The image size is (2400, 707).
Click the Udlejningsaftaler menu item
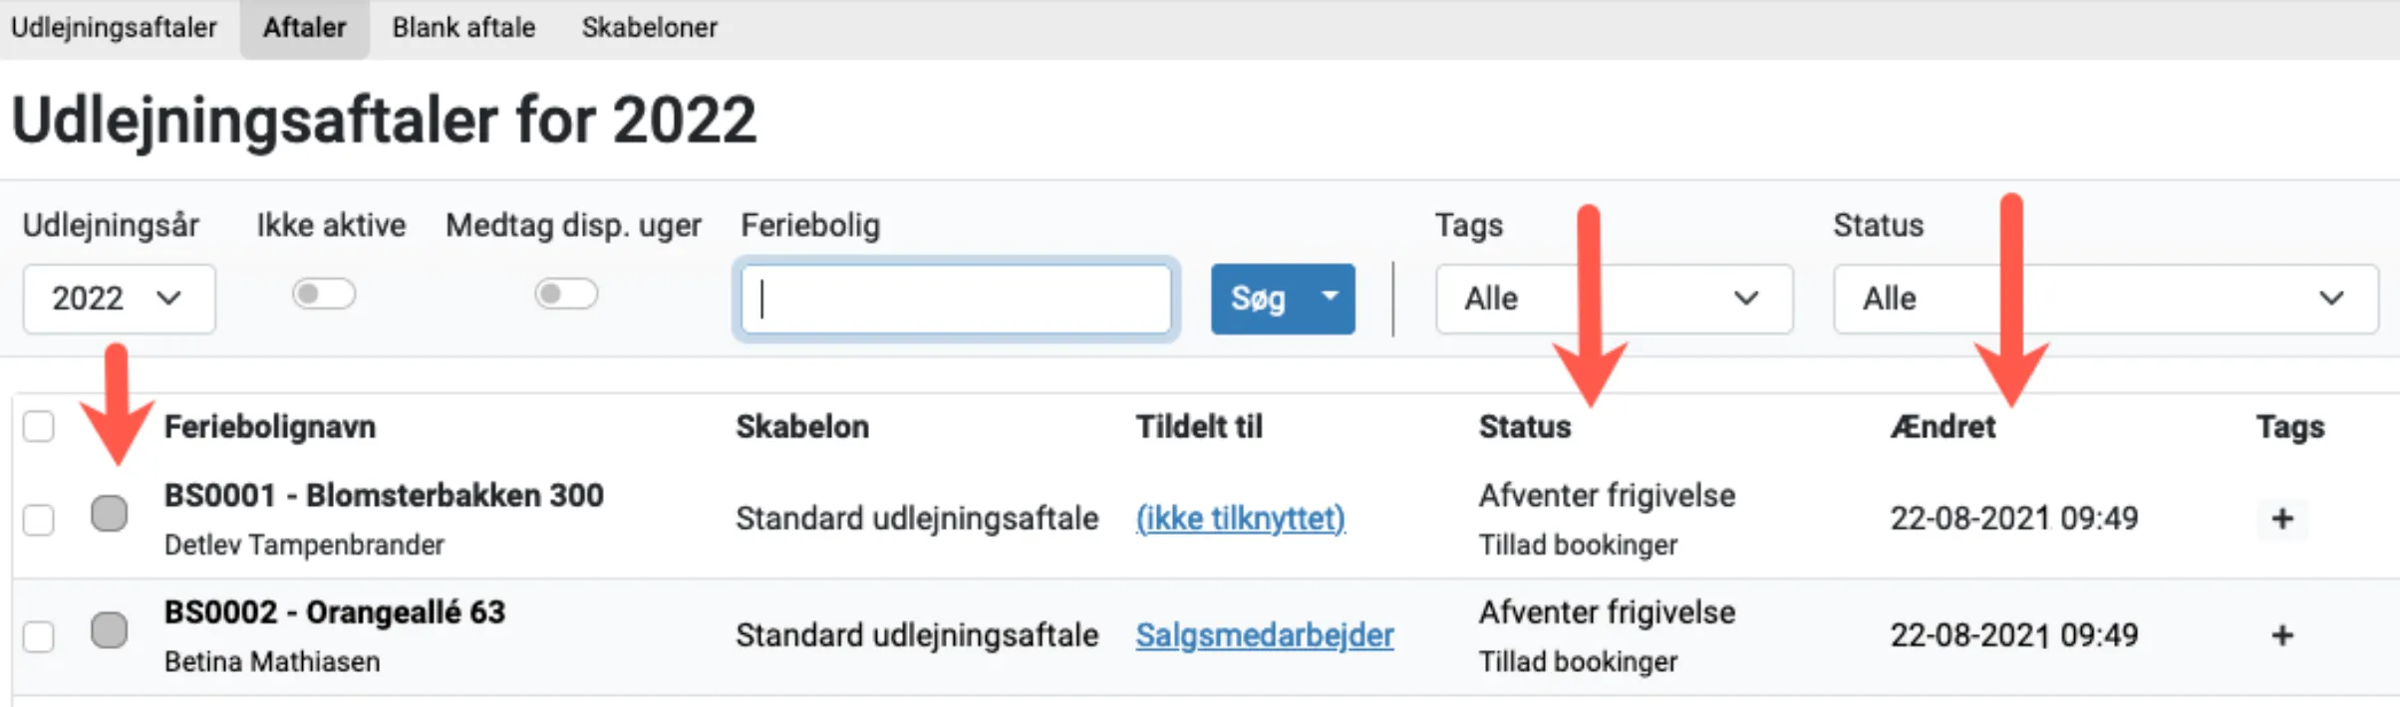[113, 27]
